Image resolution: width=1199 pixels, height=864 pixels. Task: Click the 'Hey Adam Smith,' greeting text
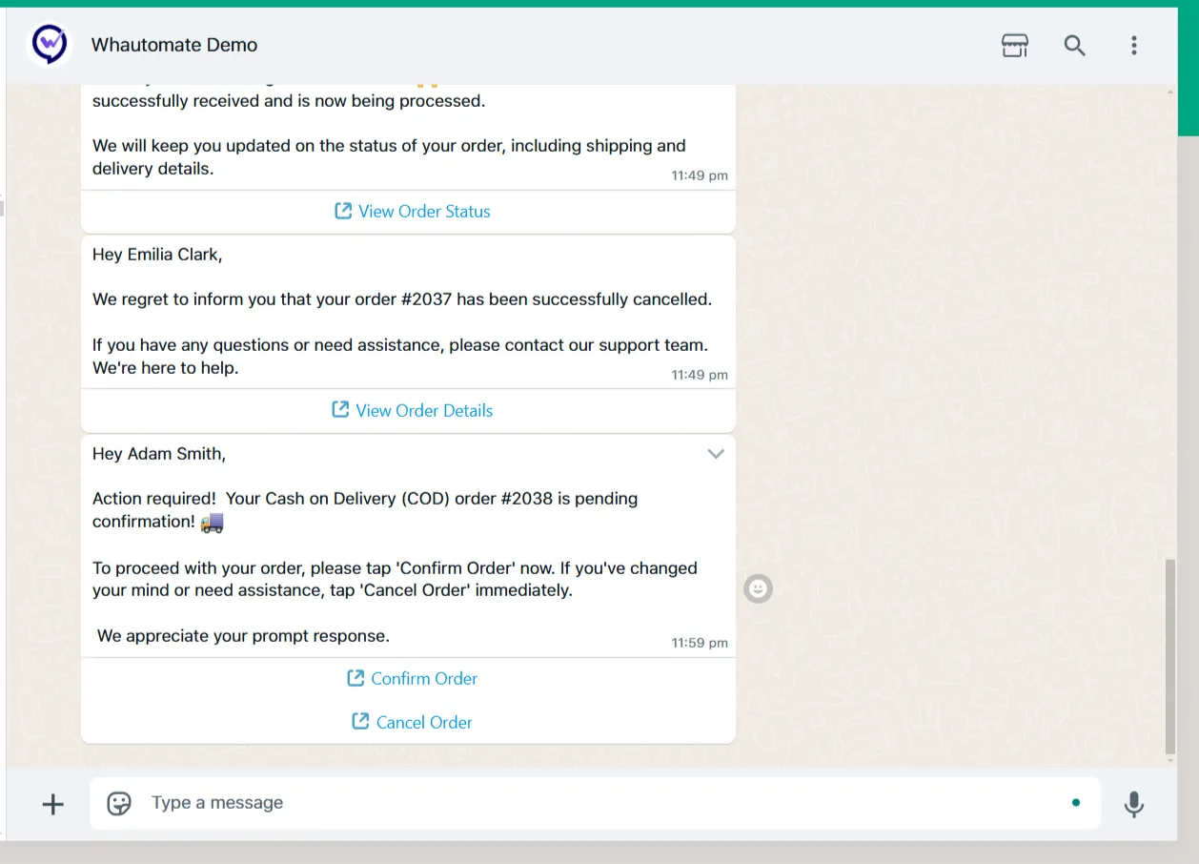coord(159,454)
